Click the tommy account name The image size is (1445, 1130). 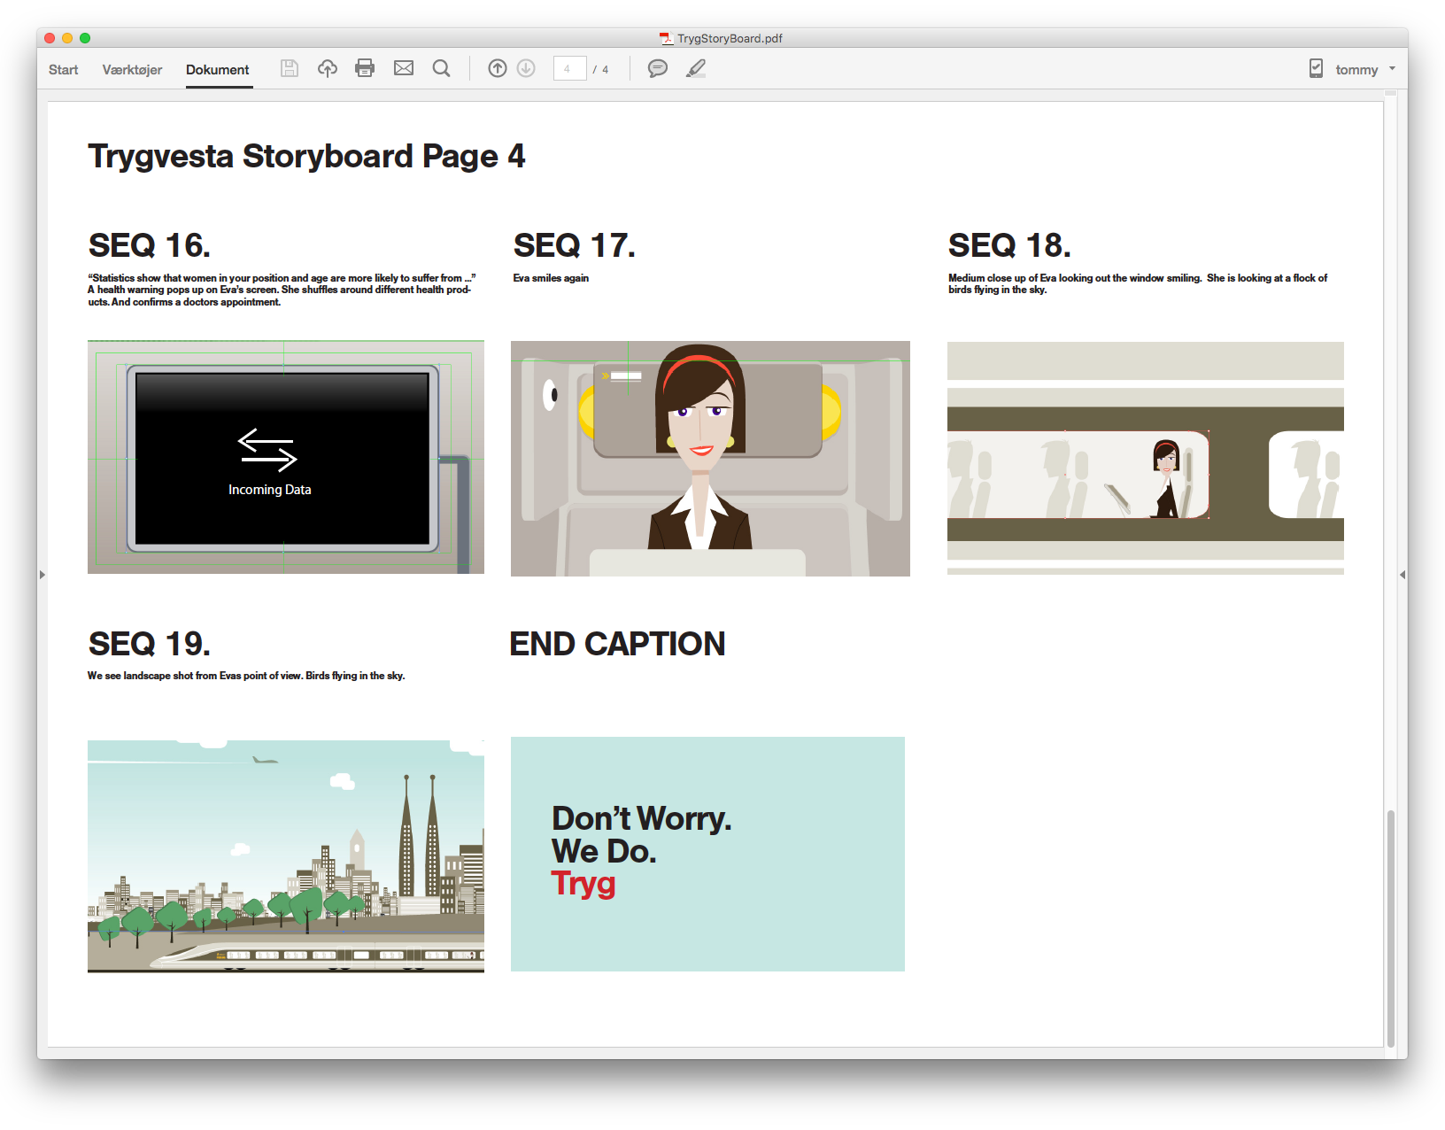(1356, 70)
